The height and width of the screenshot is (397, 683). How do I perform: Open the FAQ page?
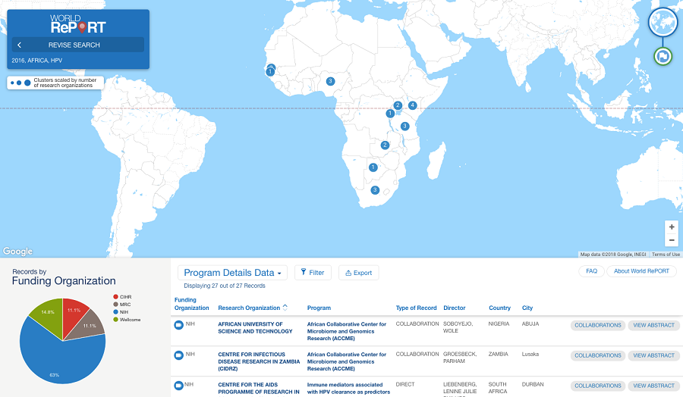591,271
